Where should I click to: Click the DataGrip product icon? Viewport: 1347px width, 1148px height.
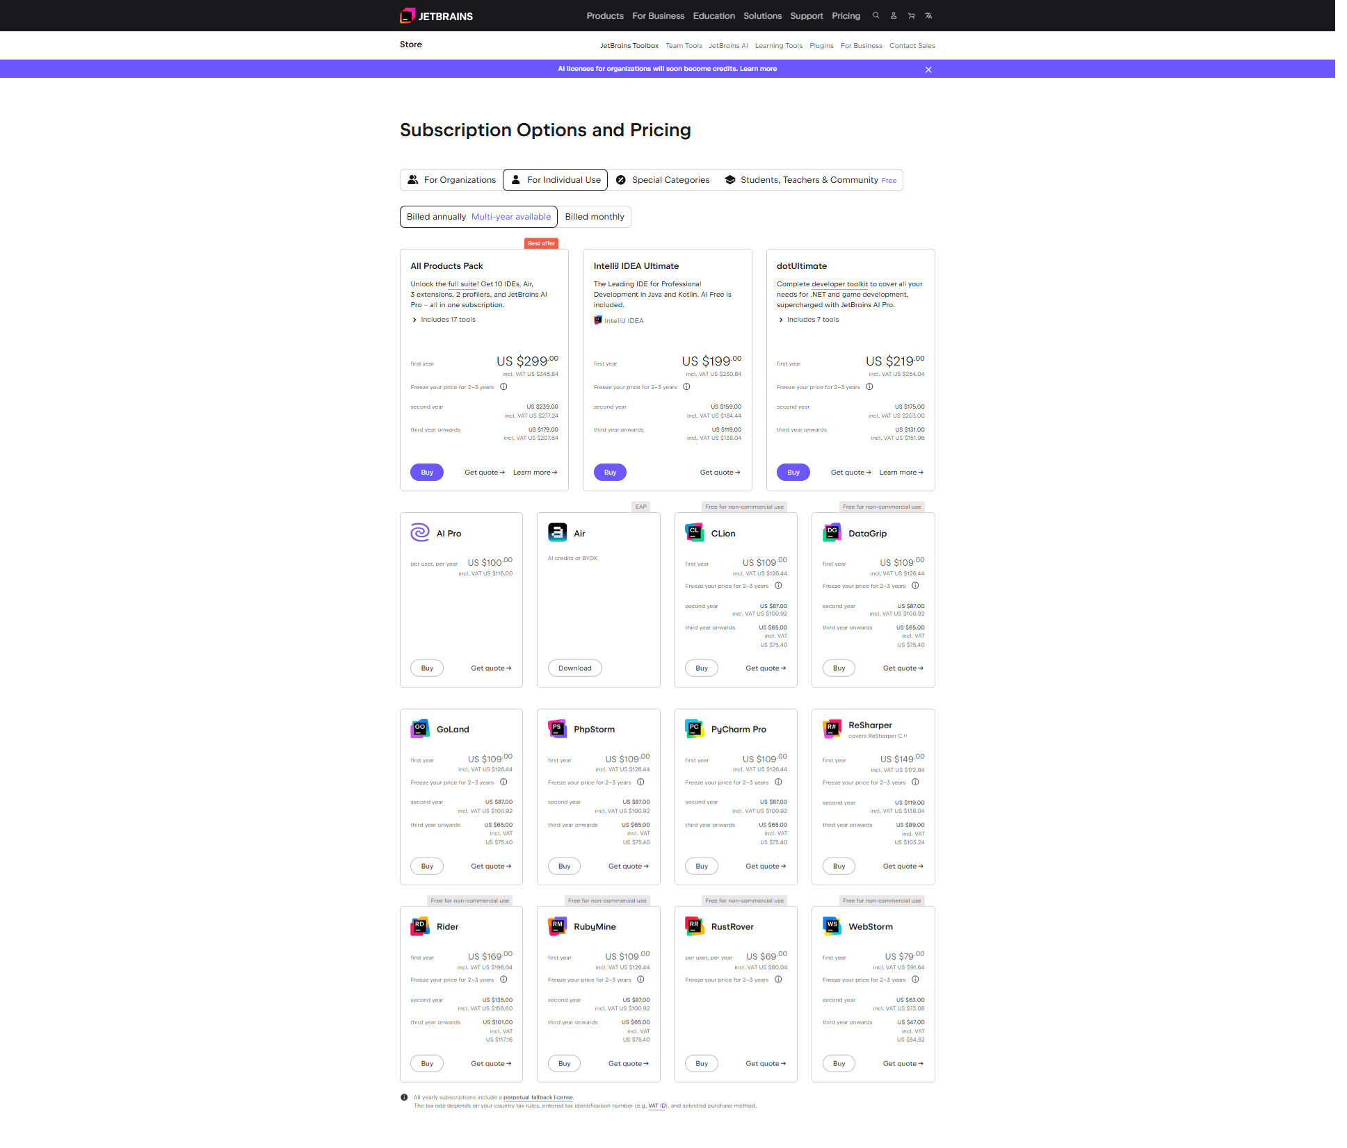[832, 533]
